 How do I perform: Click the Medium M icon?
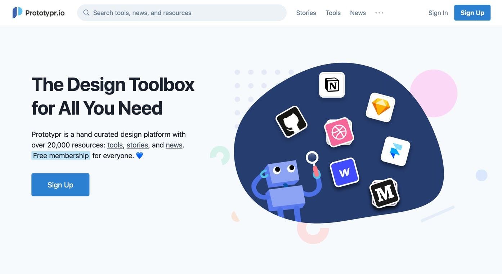384,193
